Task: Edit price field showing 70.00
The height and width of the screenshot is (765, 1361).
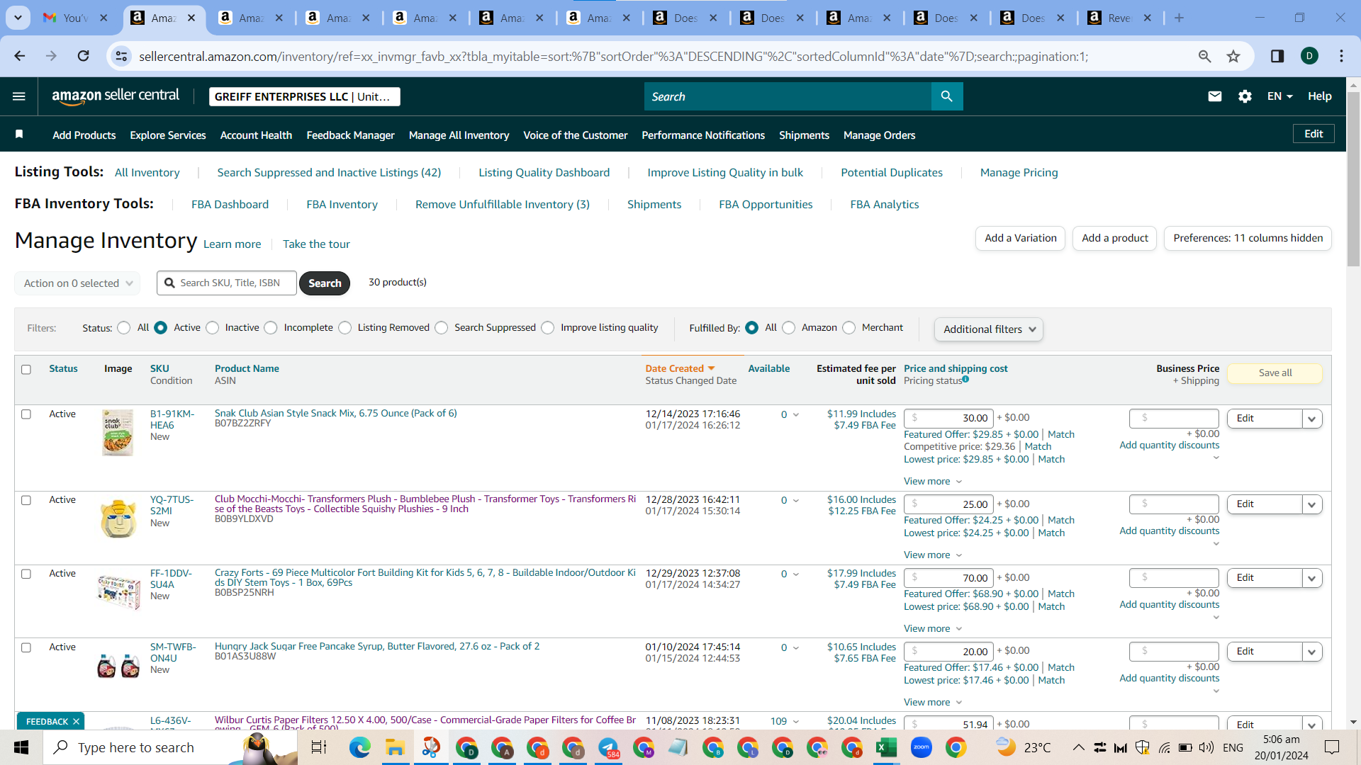Action: [948, 578]
